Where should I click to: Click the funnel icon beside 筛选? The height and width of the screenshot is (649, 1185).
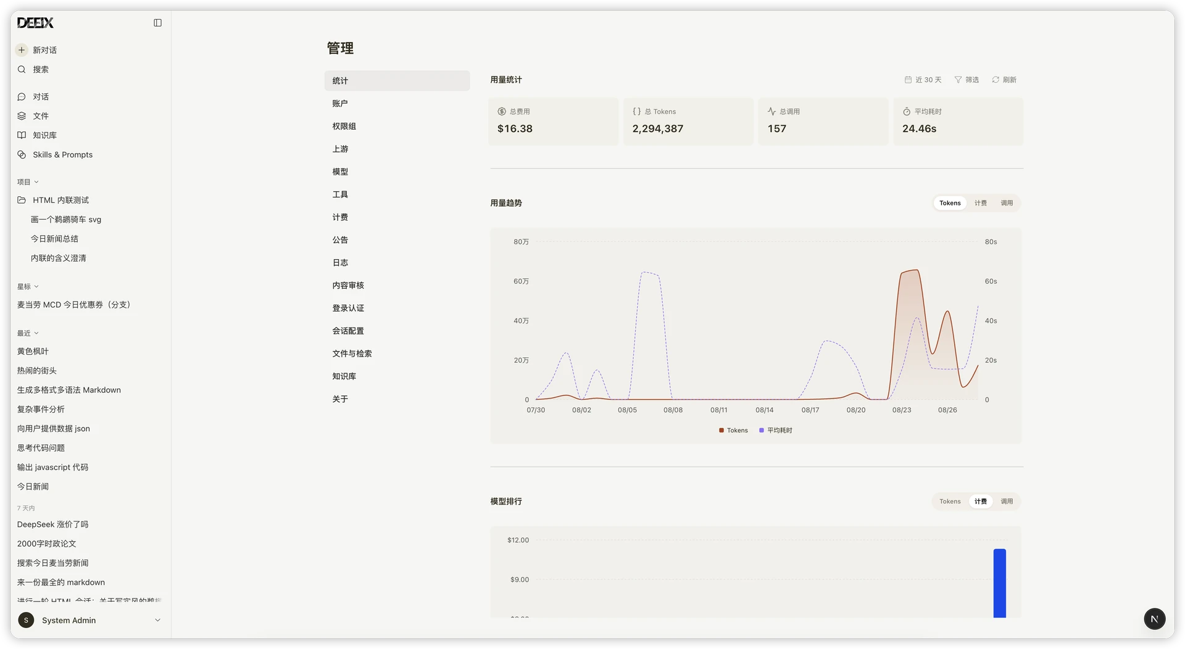(958, 80)
